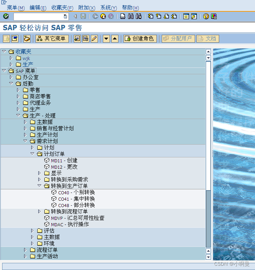Expand the 商店零售 folder
The width and height of the screenshot is (255, 270).
18,96
